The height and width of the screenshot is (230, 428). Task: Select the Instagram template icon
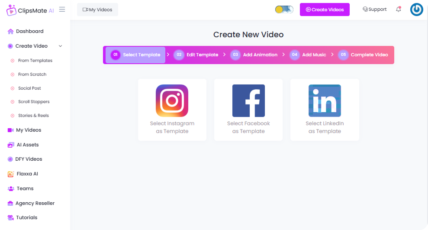[x=172, y=100]
